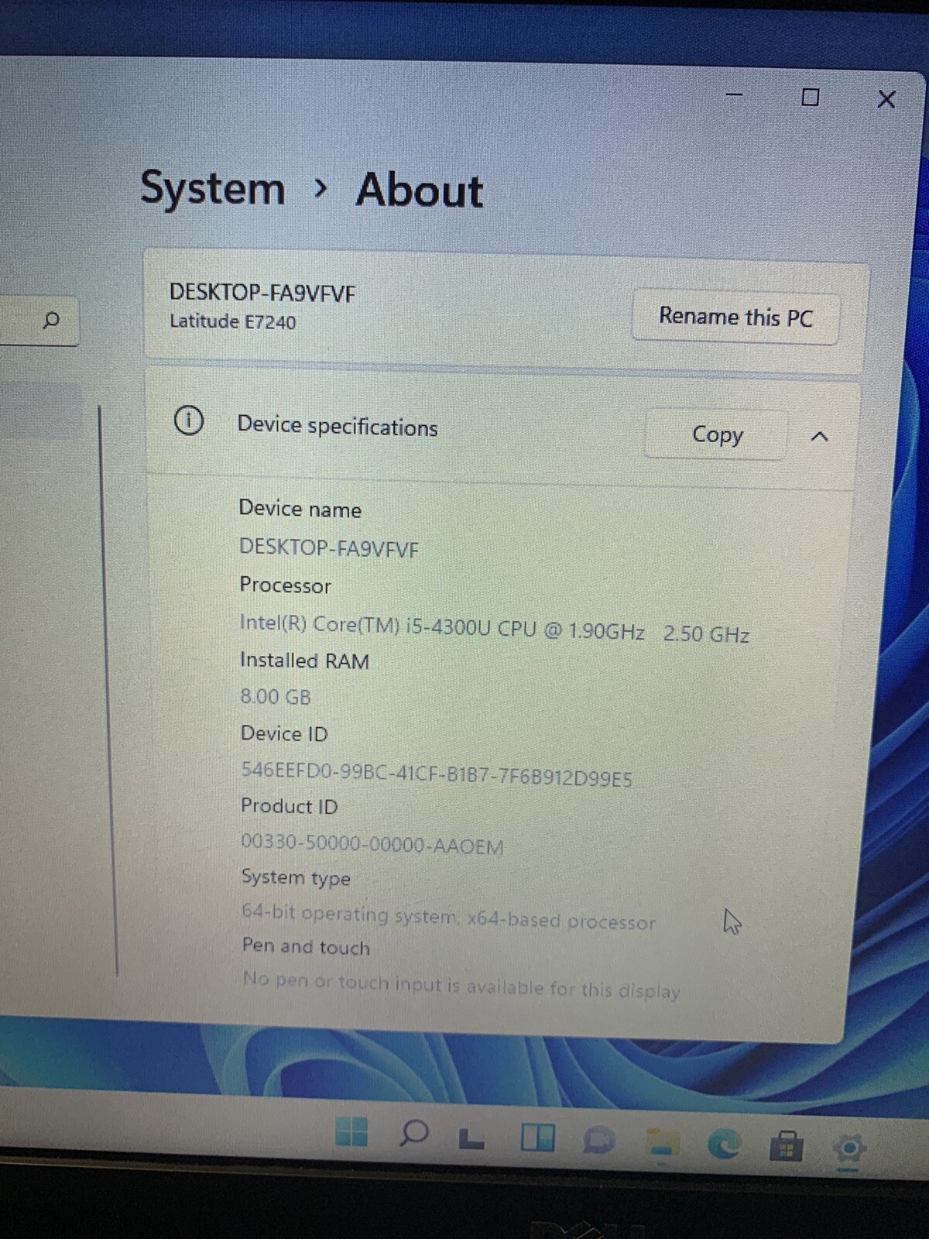The image size is (929, 1239).
Task: Select the Device name label
Action: (300, 509)
